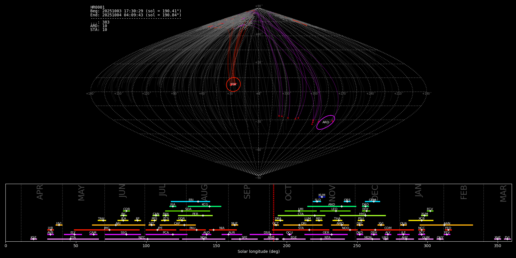The width and height of the screenshot is (516, 258).
Task: Click the LYR shower marker
Action: pos(51,230)
